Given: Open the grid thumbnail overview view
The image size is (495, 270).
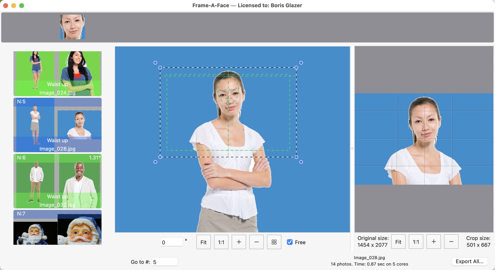Looking at the screenshot, I should [x=274, y=242].
